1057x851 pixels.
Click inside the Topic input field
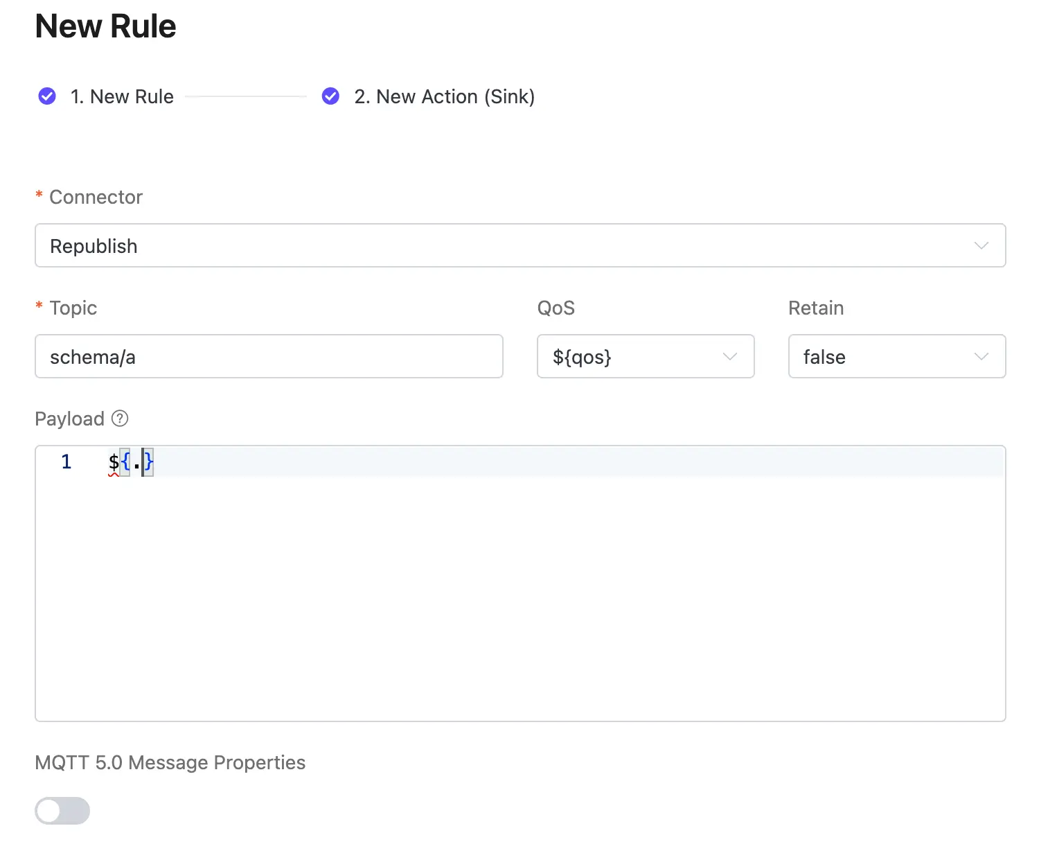[x=269, y=356]
